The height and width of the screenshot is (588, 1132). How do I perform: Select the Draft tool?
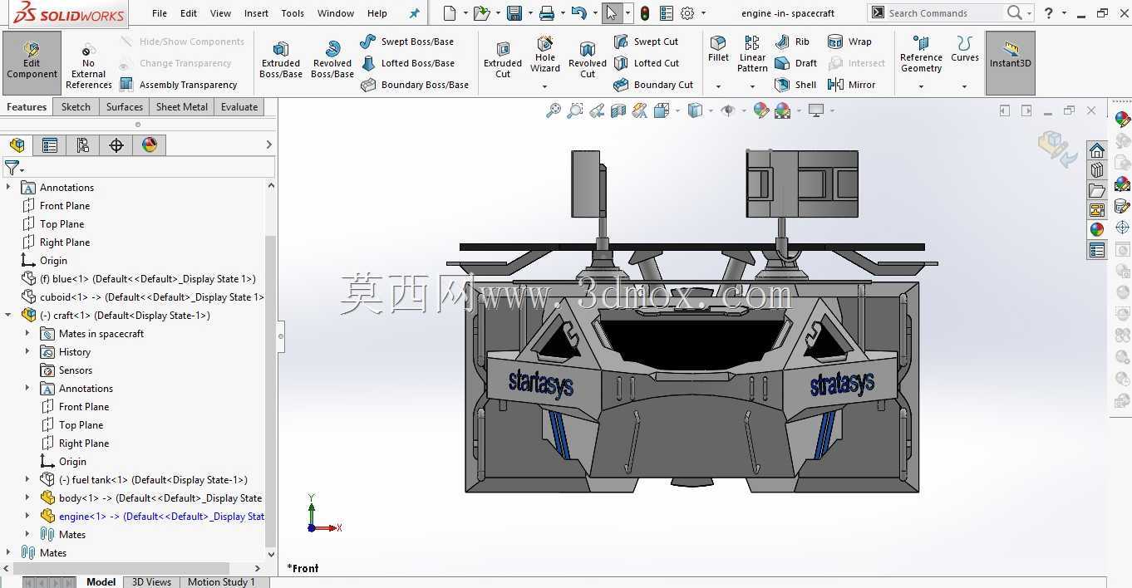click(x=796, y=63)
